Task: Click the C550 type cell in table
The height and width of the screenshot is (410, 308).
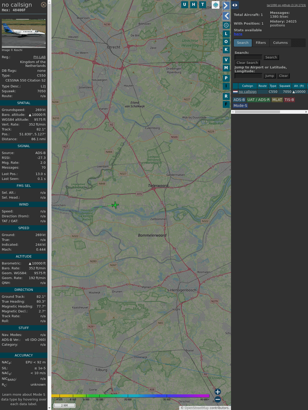Action: coord(273,92)
